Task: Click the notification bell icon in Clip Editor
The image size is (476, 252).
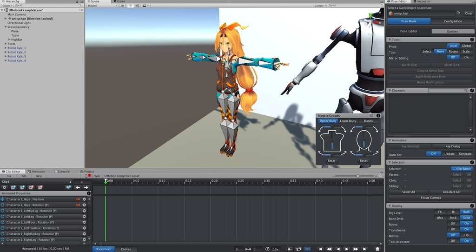Action: (86, 176)
